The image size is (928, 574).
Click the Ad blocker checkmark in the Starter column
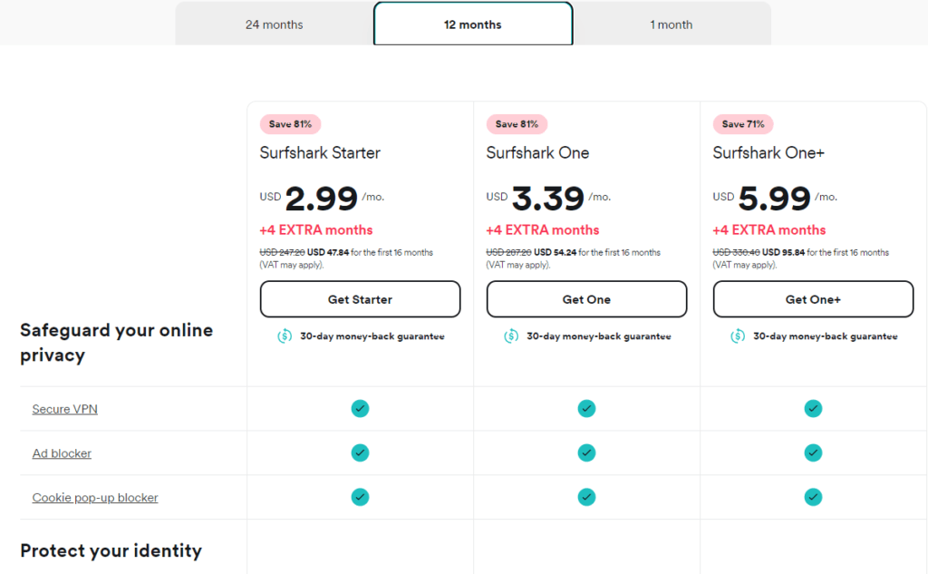(x=360, y=453)
